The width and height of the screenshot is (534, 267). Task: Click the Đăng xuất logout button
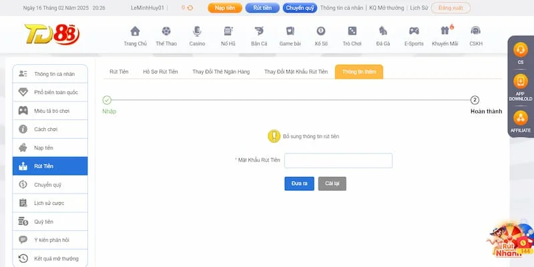tap(451, 8)
